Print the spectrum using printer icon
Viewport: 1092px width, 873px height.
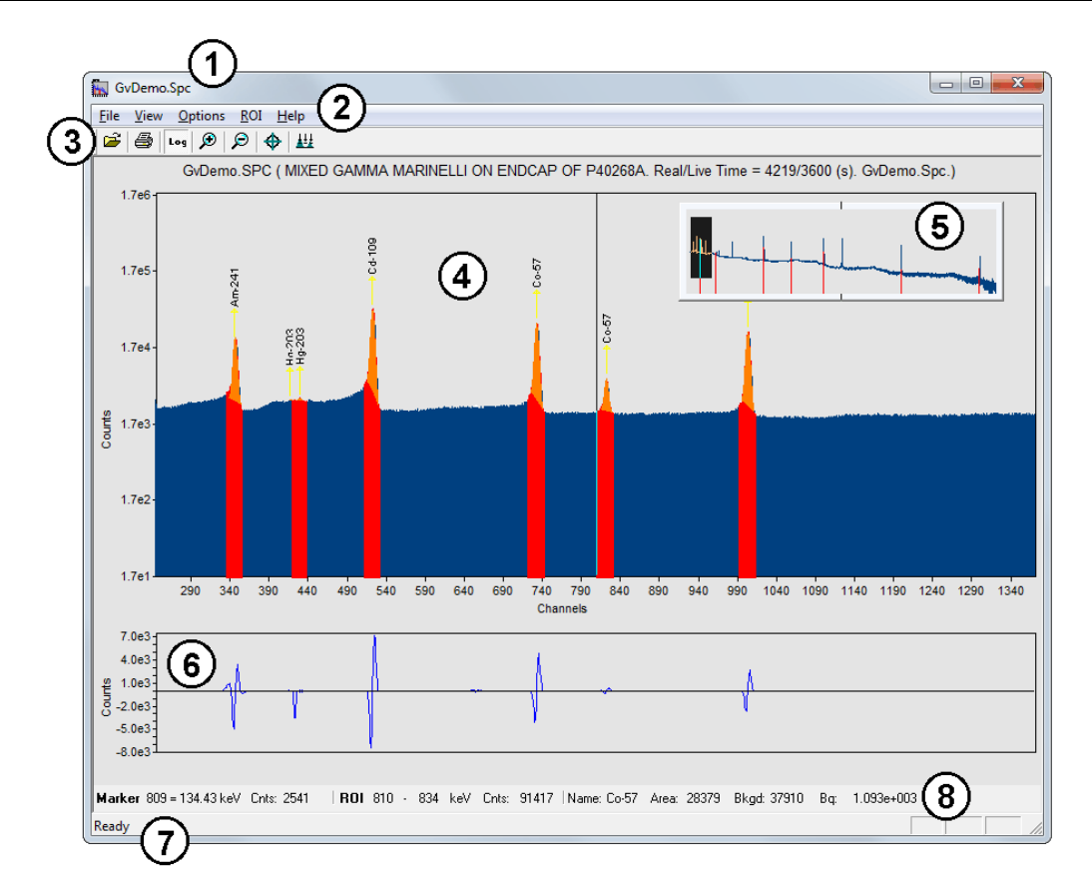coord(144,142)
